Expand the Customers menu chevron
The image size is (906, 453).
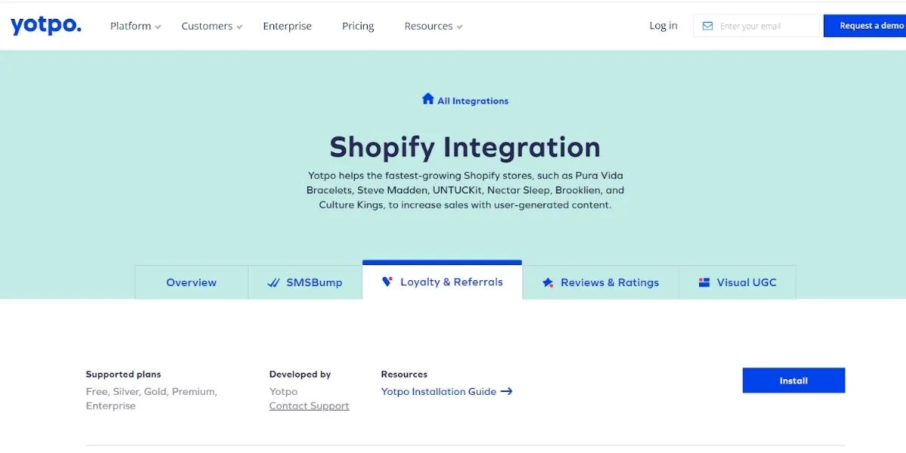coord(239,27)
